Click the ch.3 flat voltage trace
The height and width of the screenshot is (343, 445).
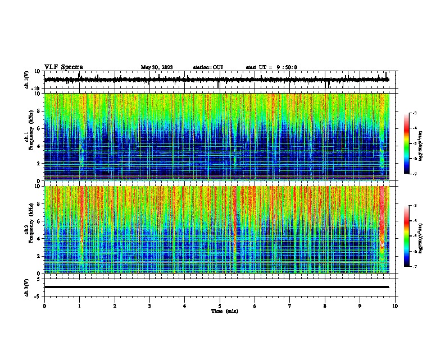(x=216, y=287)
